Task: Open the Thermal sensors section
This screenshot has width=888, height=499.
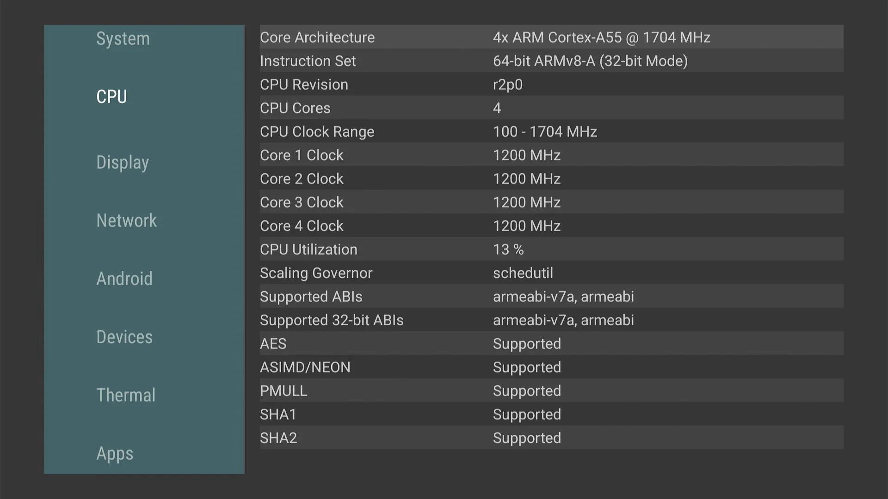Action: click(126, 396)
